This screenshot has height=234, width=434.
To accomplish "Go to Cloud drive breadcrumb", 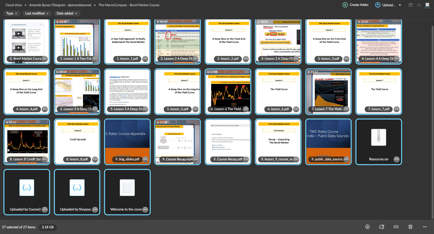I will 13,5.
